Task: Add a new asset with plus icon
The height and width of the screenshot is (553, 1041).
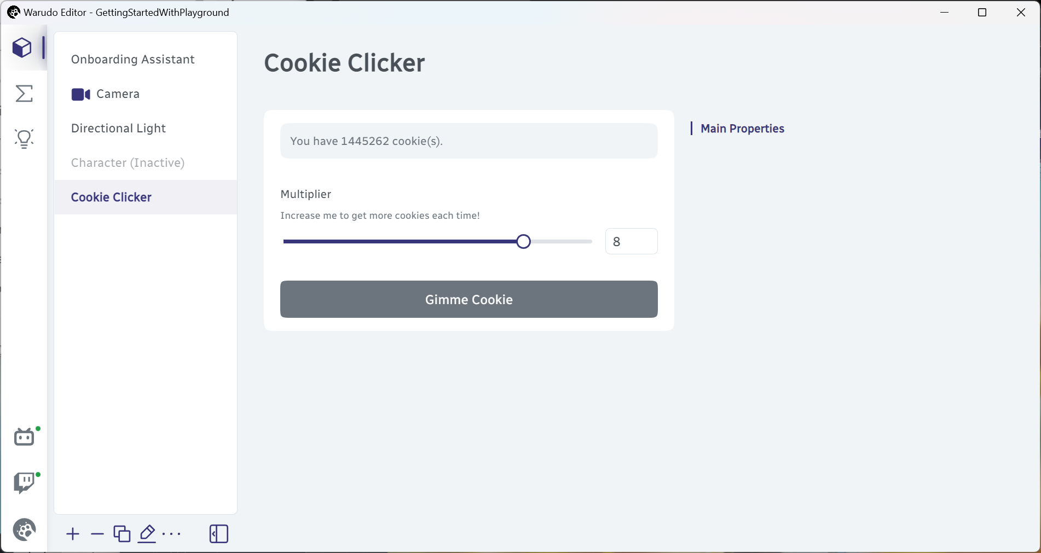Action: coord(73,534)
